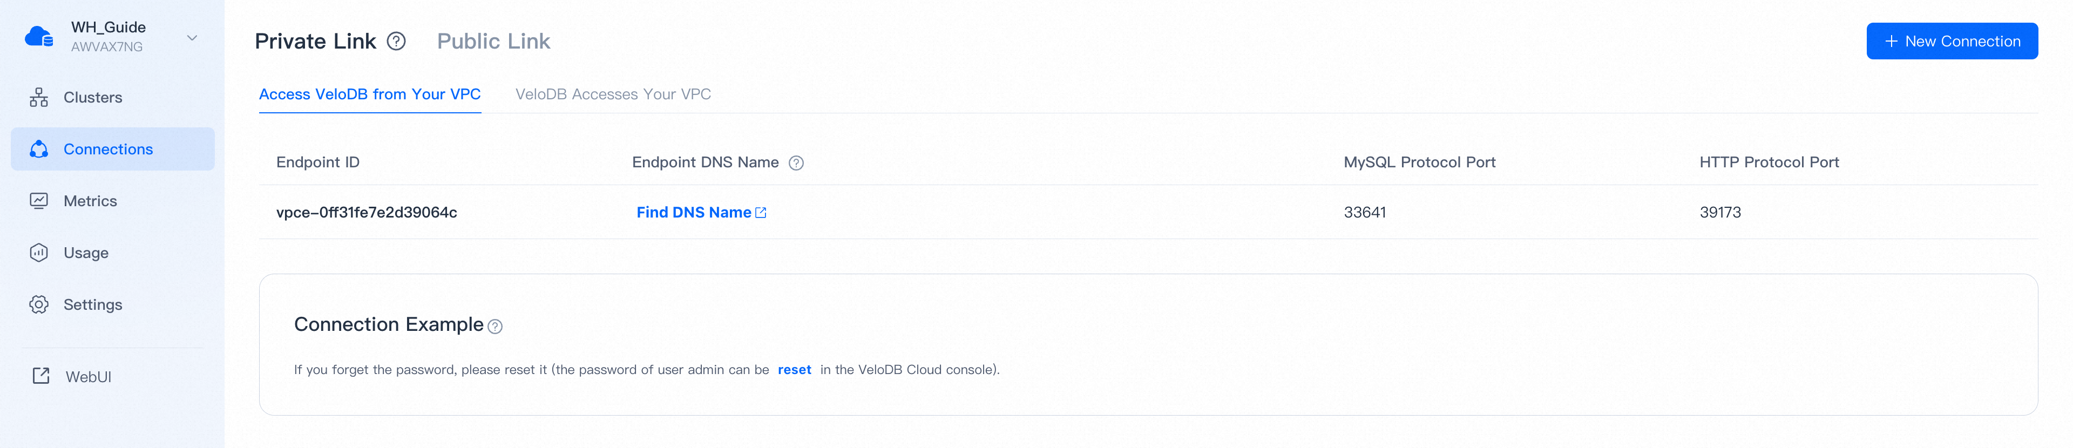Click the New Connection button
The width and height of the screenshot is (2073, 448).
1952,41
